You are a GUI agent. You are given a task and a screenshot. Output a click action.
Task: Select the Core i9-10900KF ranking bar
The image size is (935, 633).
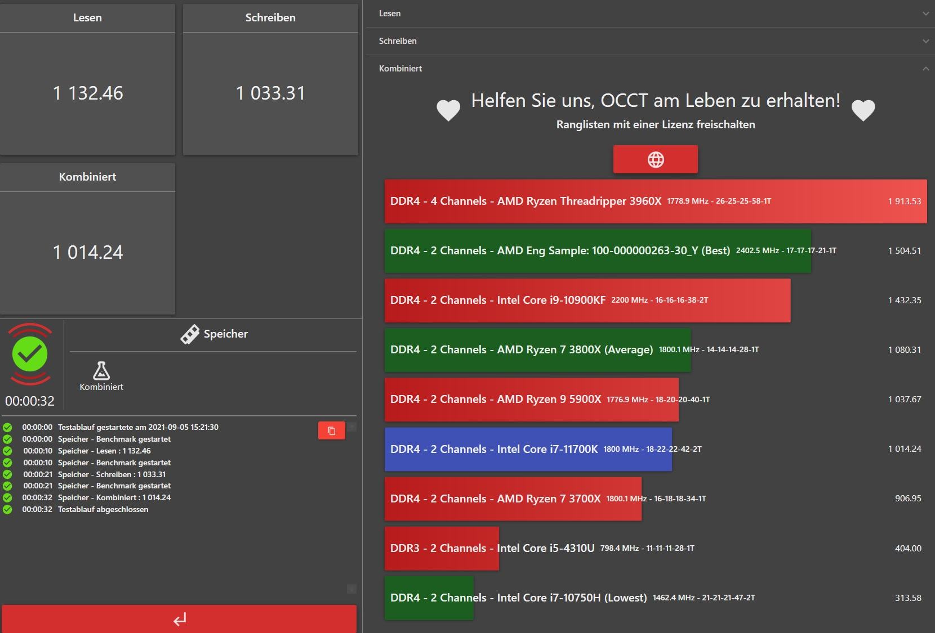(587, 300)
